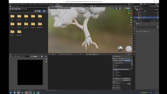Image resolution: width=167 pixels, height=94 pixels.
Task: Check Displacement in the Bake List
Action: click(114, 76)
